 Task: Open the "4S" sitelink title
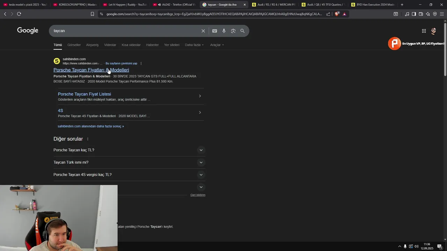pos(60,111)
